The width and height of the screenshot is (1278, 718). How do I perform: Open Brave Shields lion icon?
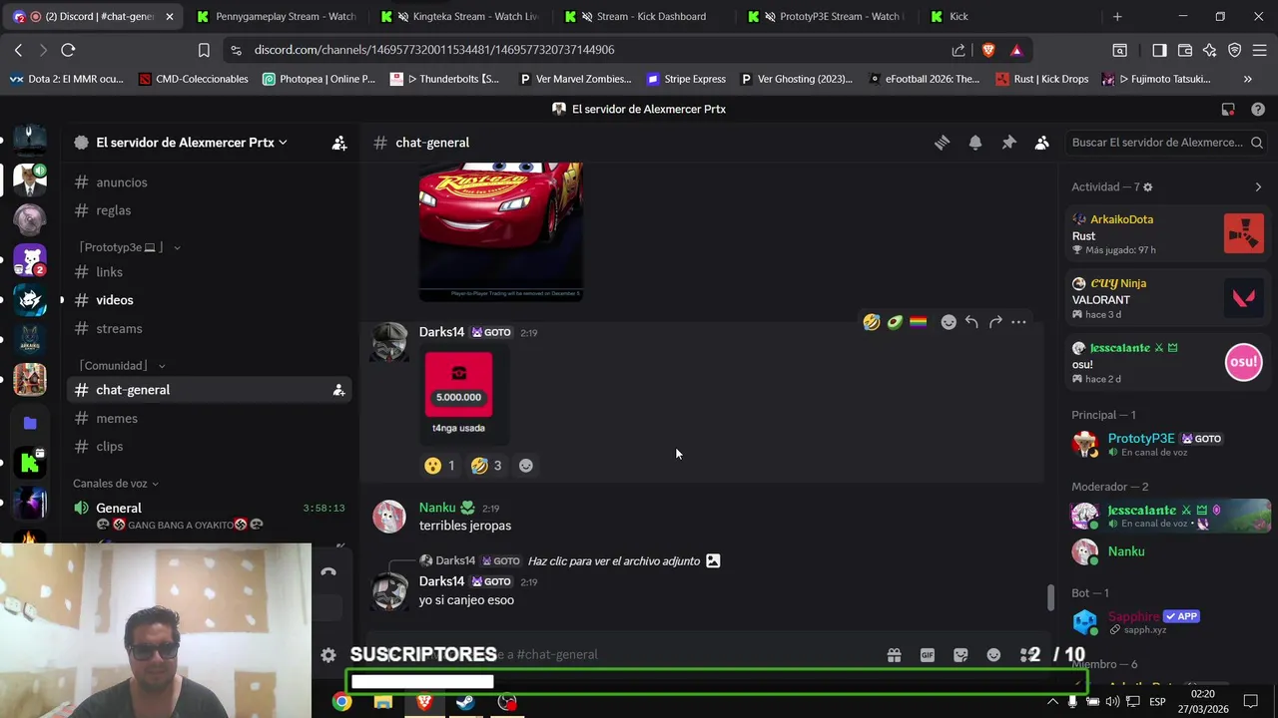(988, 50)
